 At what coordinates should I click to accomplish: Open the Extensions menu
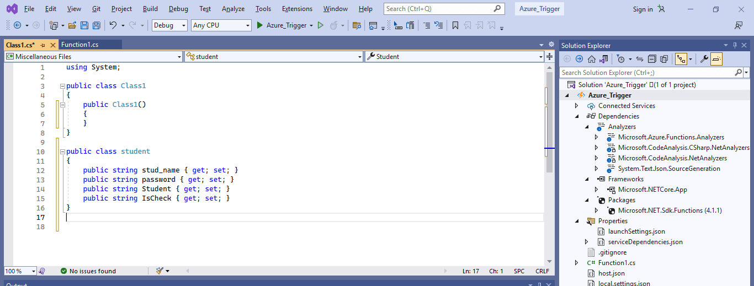(x=297, y=9)
